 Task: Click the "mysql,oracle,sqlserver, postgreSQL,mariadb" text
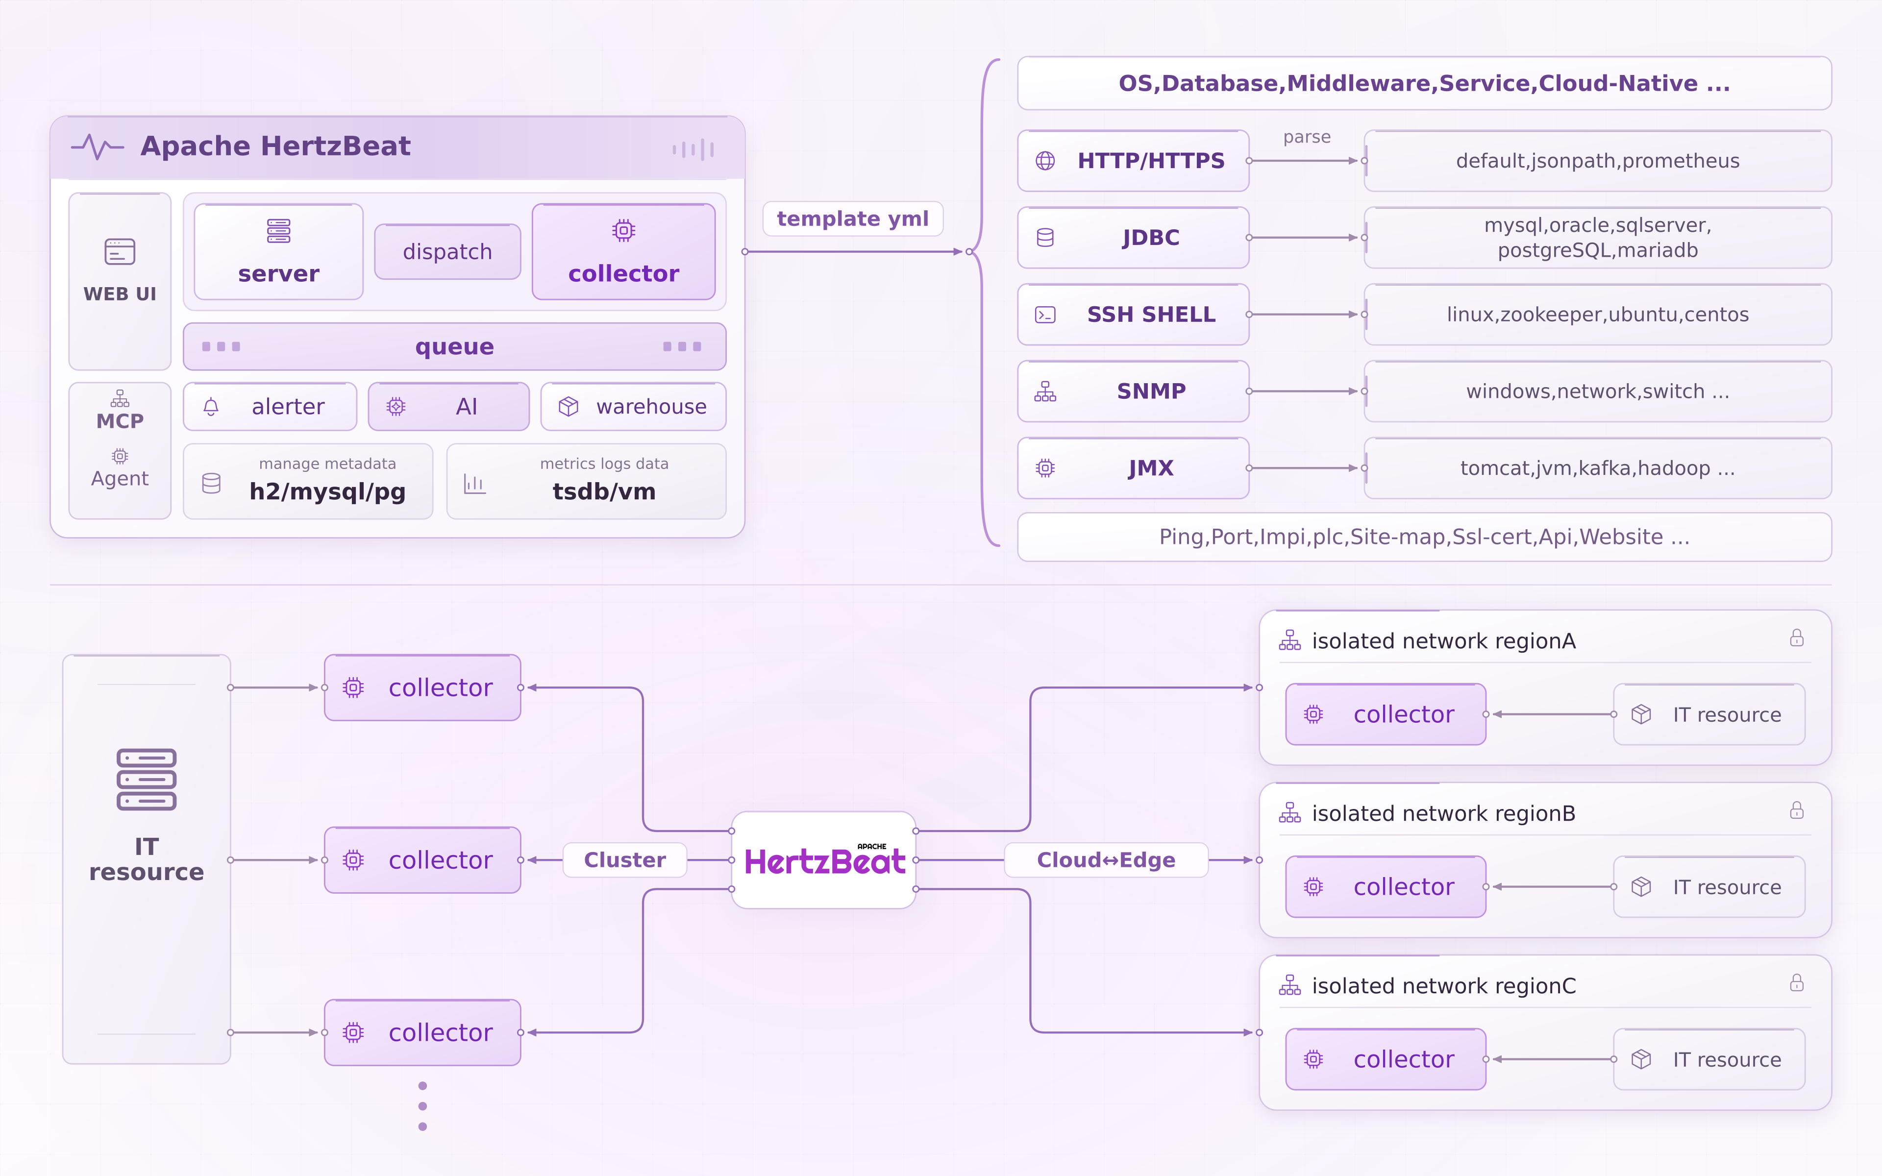point(1597,237)
